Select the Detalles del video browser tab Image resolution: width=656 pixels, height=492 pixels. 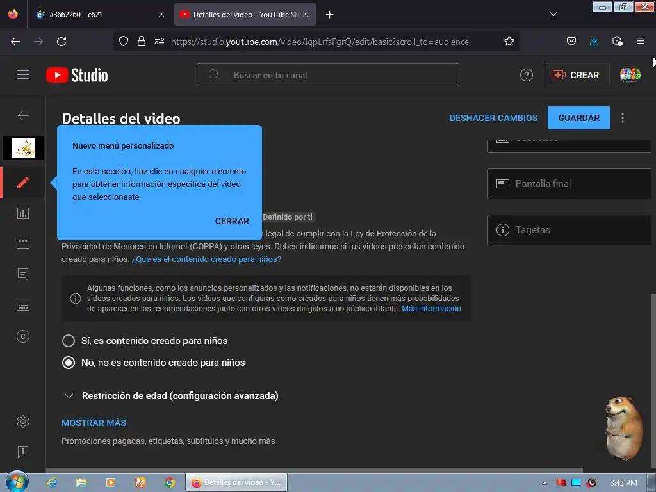[245, 14]
